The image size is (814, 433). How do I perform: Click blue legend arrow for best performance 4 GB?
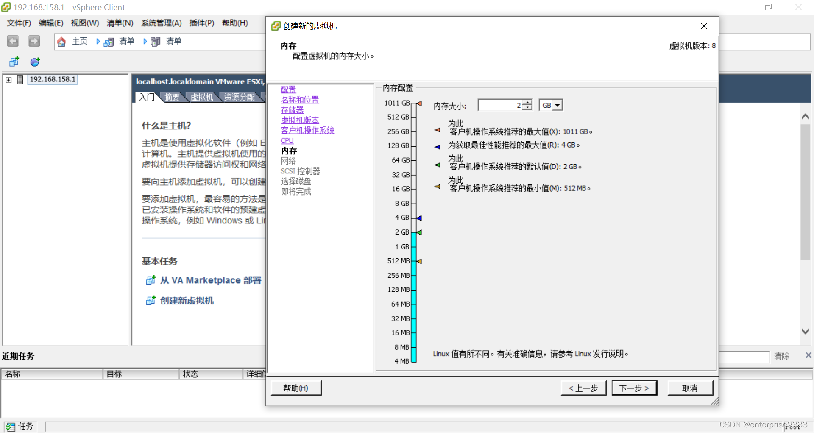438,147
